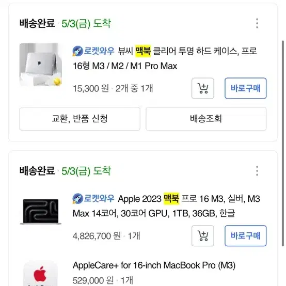
Task: Click the first 배송완료 5/3(금) 도착 status header
Action: coord(65,23)
